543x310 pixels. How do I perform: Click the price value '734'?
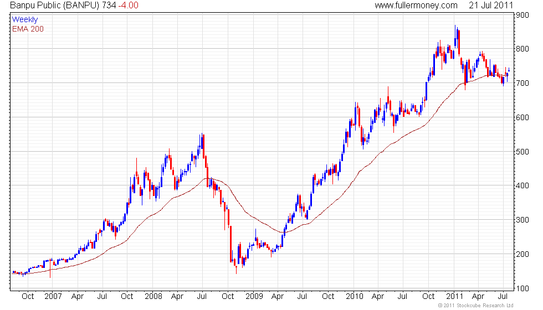tap(109, 5)
